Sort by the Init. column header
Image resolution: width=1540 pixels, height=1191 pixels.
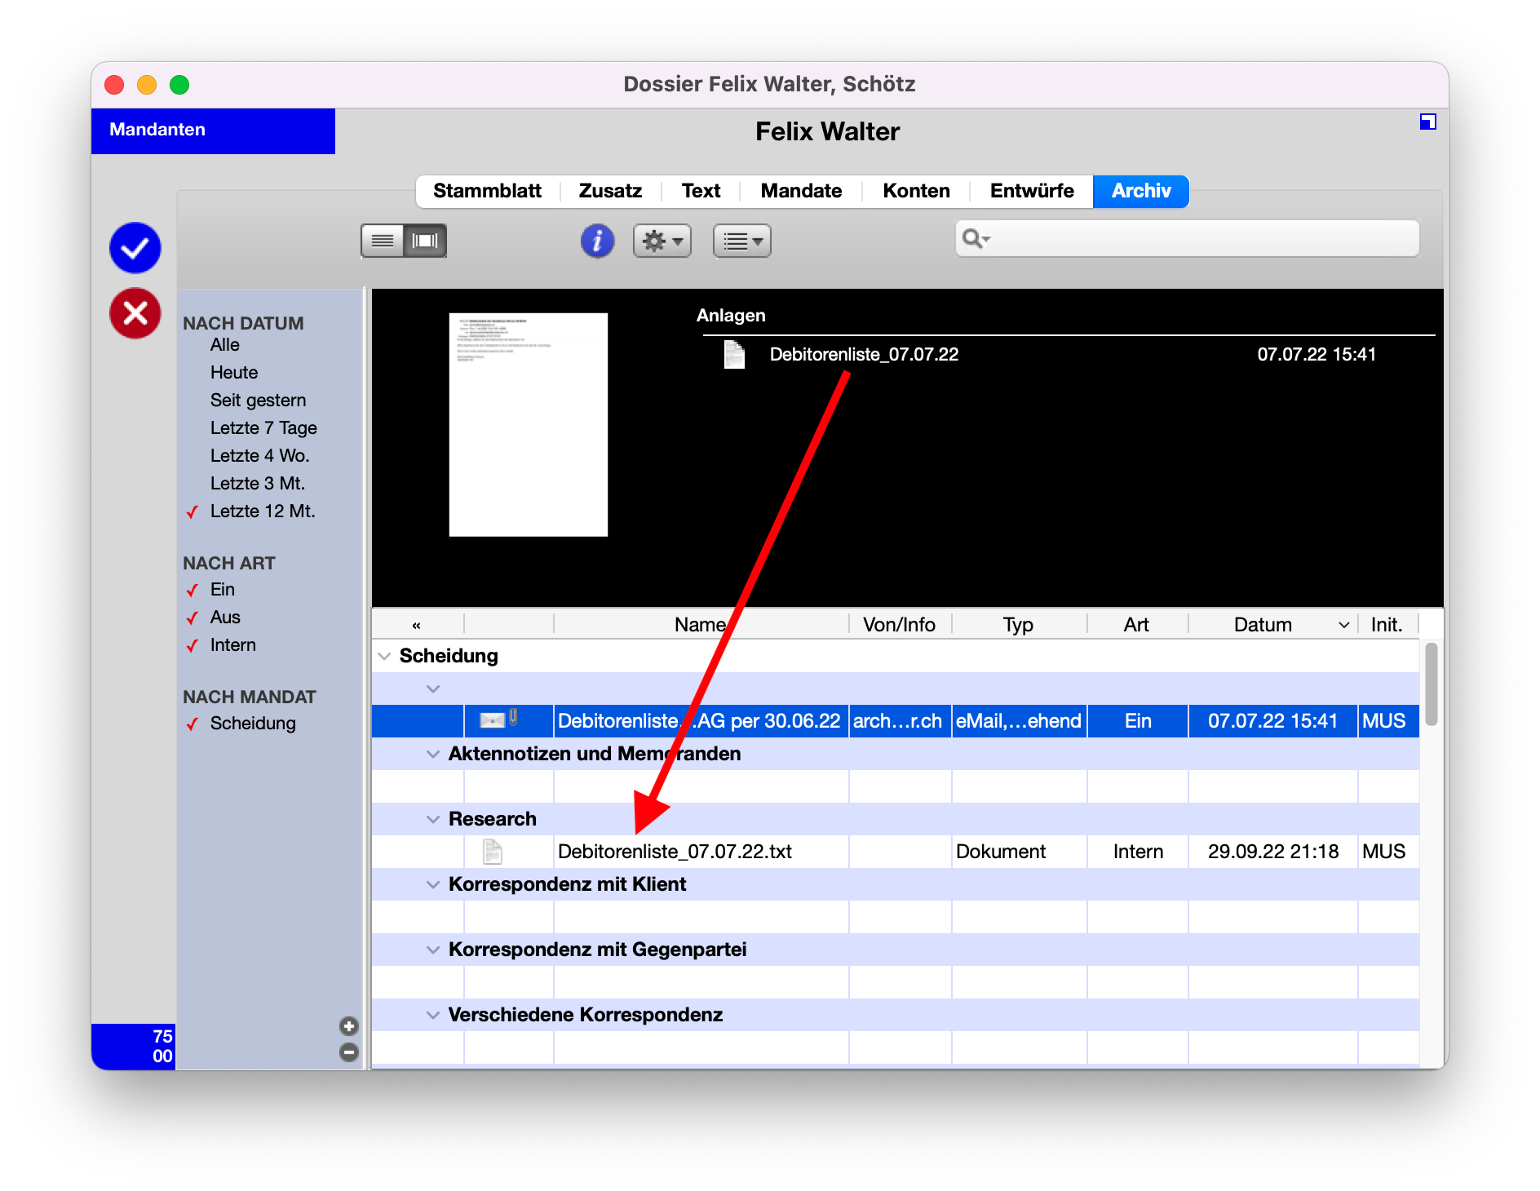coord(1387,625)
